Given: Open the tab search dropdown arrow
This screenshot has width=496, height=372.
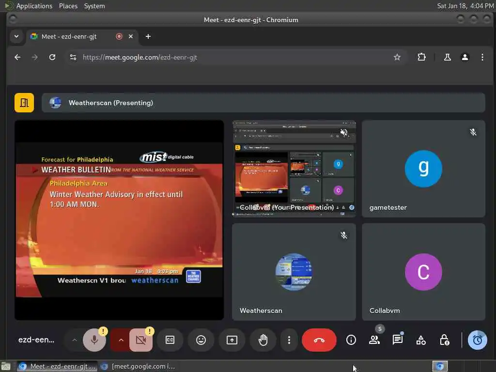Looking at the screenshot, I should tap(16, 36).
